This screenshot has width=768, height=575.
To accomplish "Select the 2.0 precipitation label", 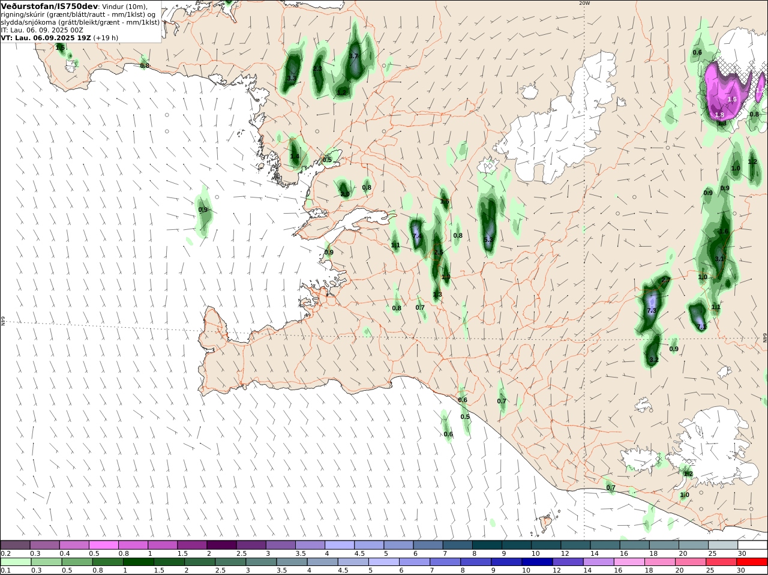I will coord(344,194).
